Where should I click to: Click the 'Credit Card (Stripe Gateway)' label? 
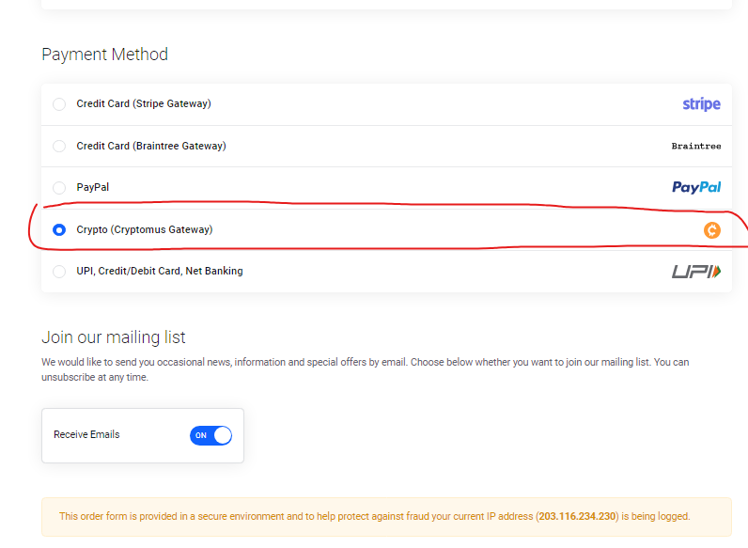tap(143, 104)
